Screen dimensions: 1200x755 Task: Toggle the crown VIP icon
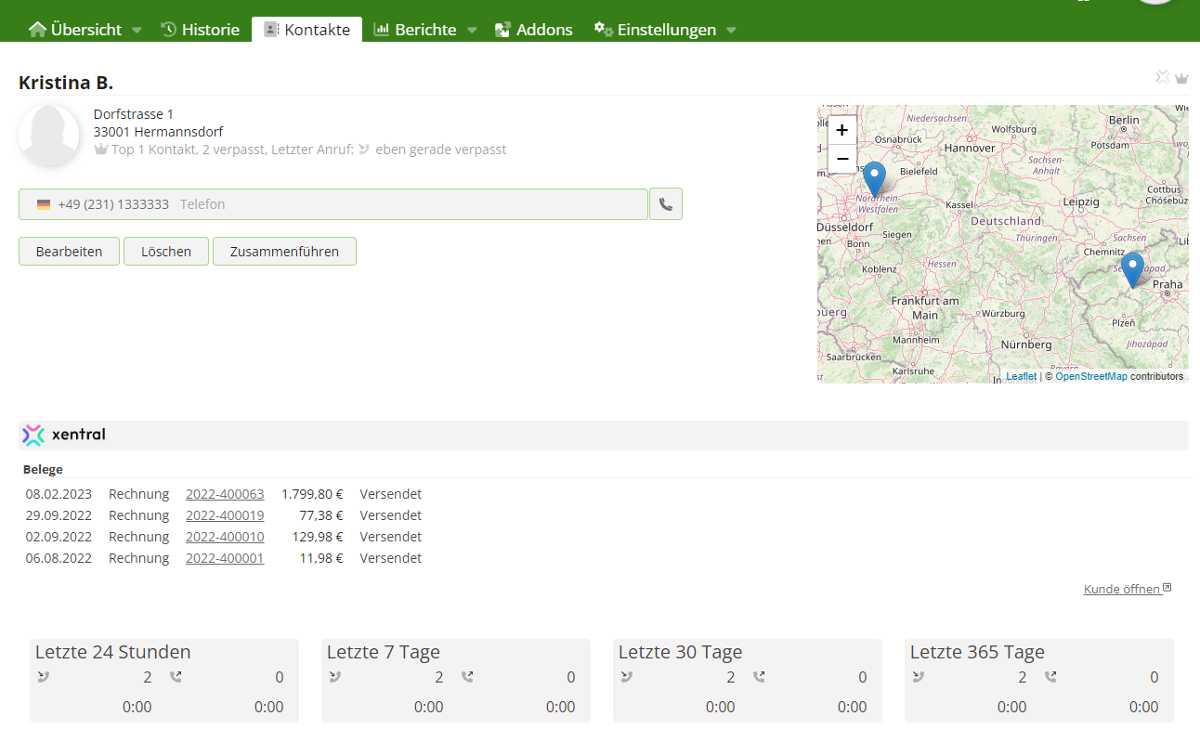1181,78
